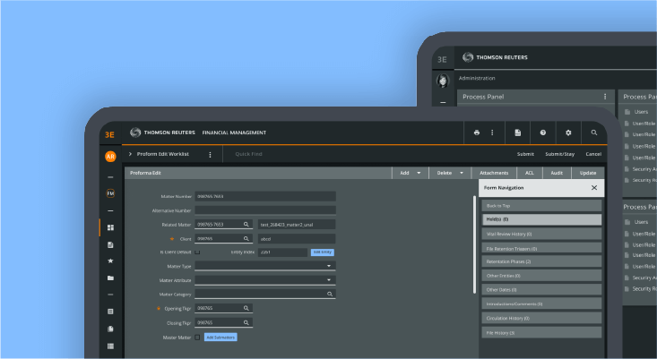This screenshot has height=359, width=657.
Task: Open Process Panel kebab menu in the back window
Action: pyautogui.click(x=605, y=97)
